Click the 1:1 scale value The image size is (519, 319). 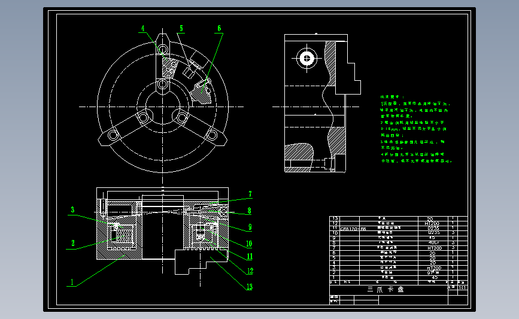462,287
